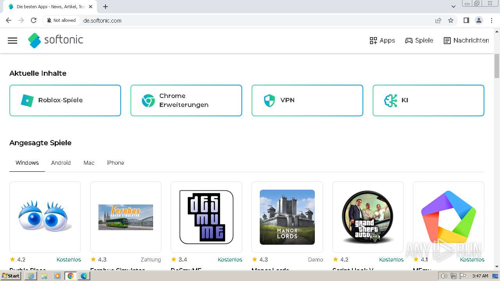Viewport: 500px width, 281px height.
Task: Toggle the browser side panel
Action: (466, 20)
